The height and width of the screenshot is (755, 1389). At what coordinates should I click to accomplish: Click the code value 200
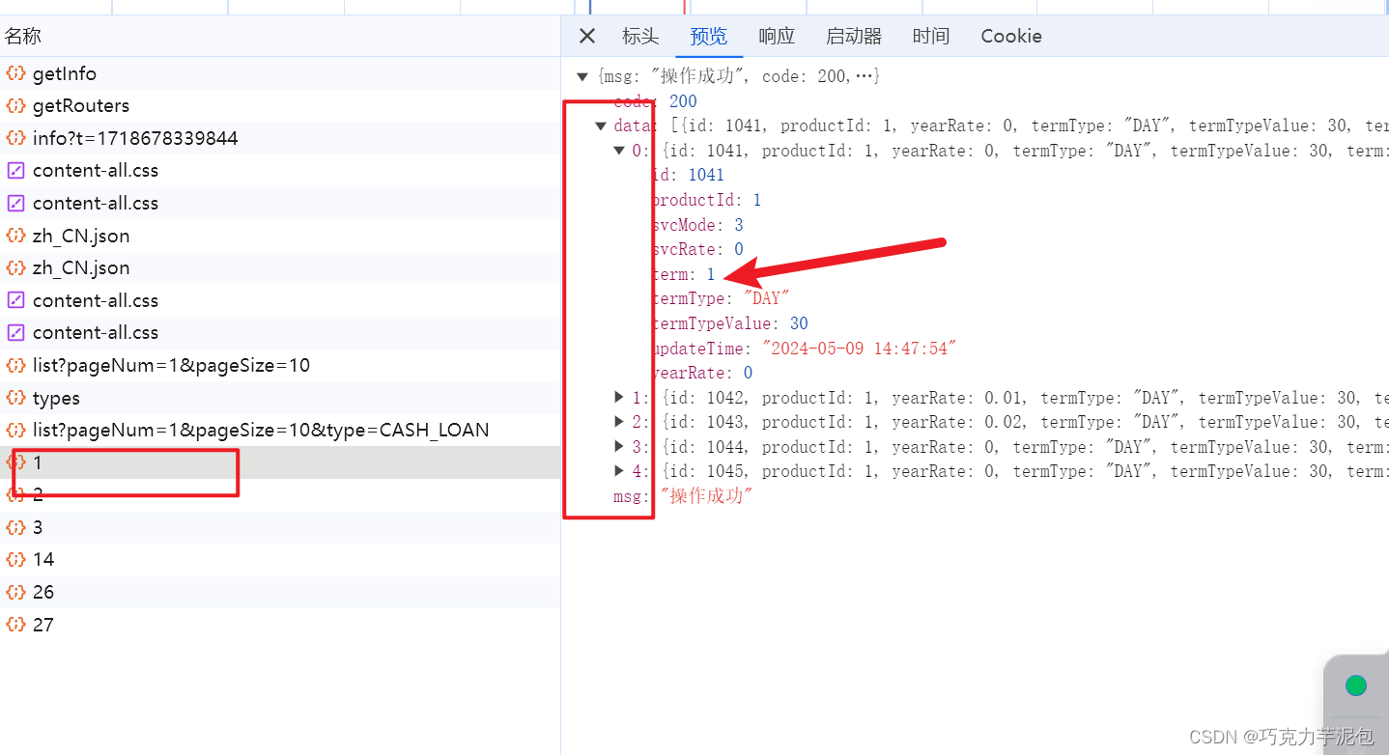tap(683, 101)
